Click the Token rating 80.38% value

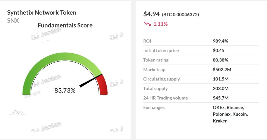220,60
